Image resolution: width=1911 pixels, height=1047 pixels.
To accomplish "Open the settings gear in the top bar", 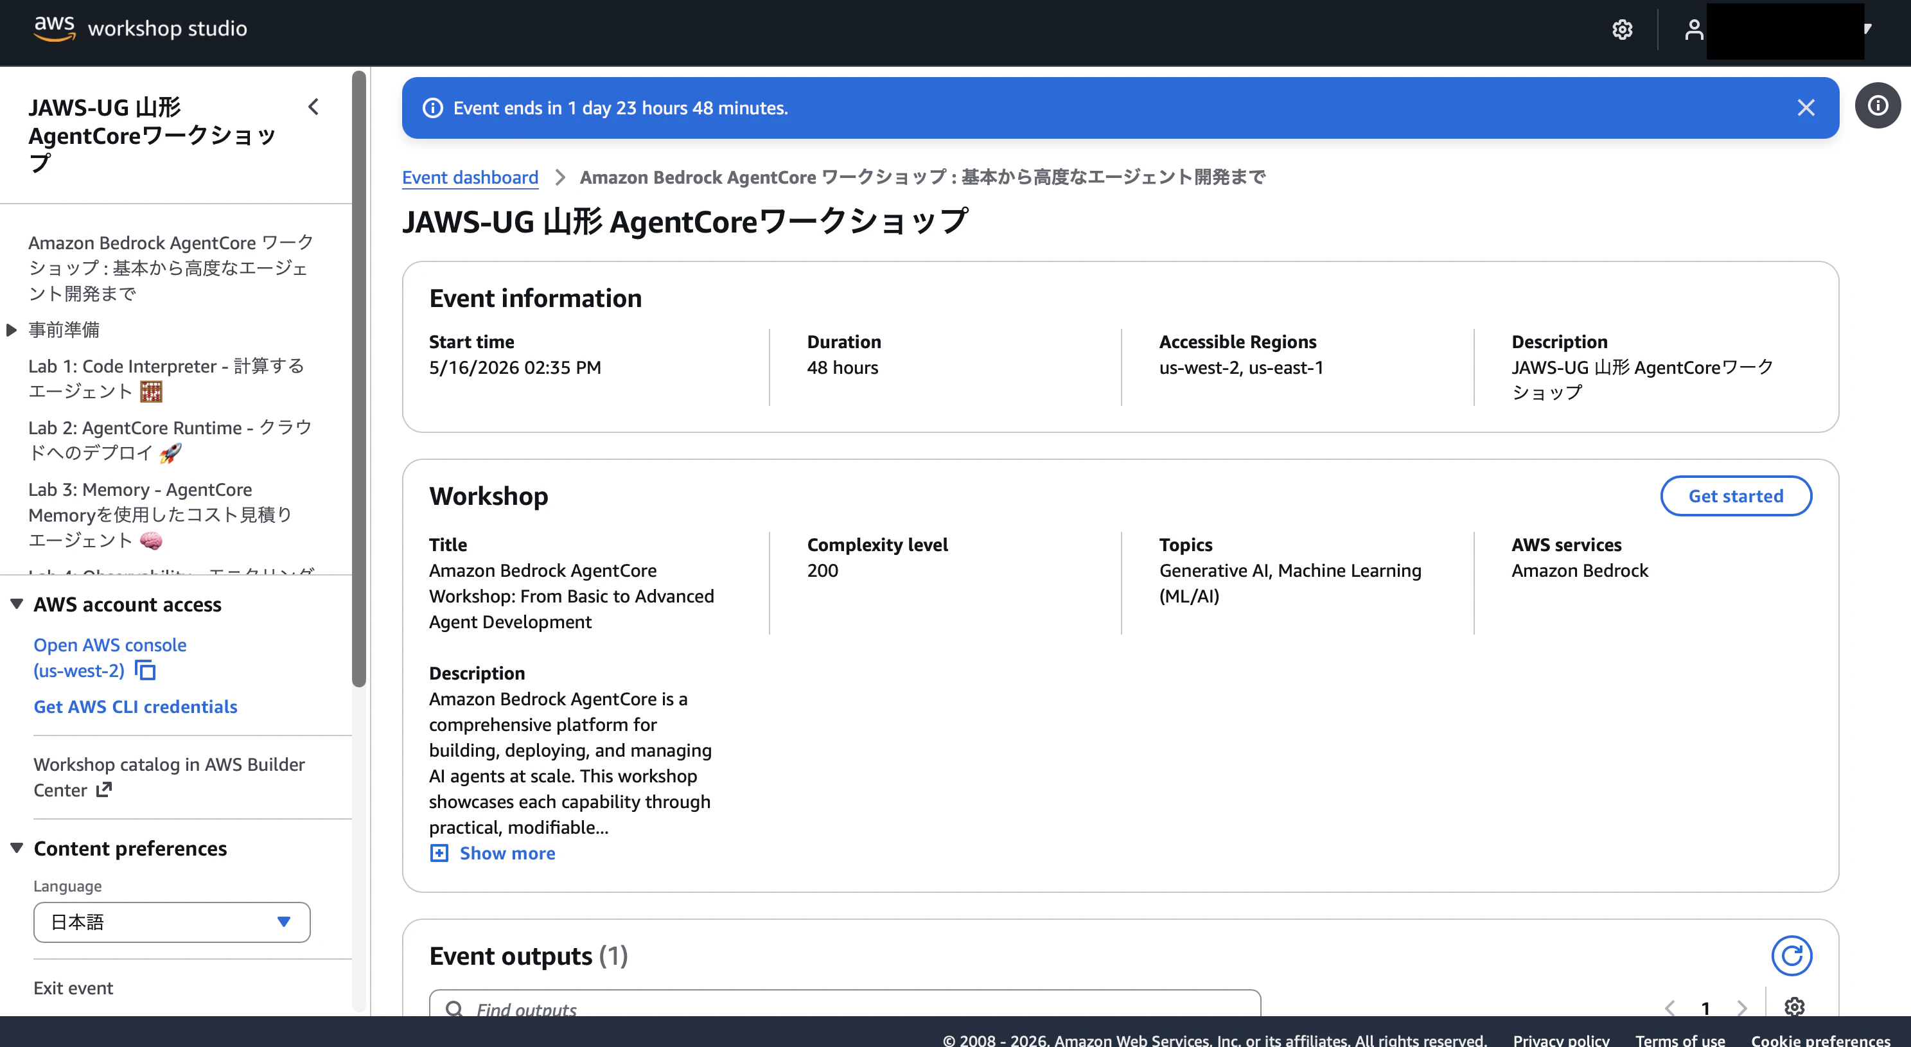I will (x=1622, y=30).
